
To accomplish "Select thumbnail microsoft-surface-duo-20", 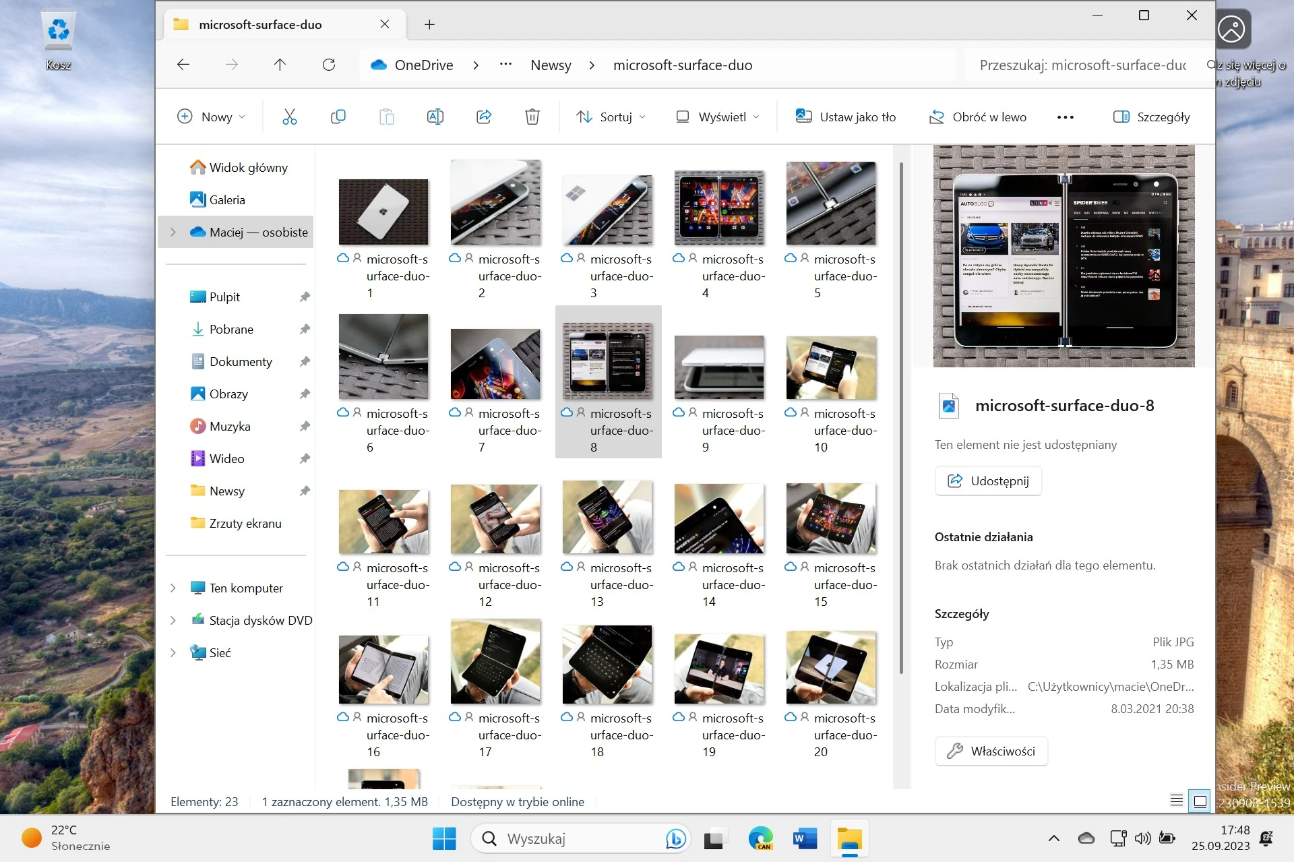I will tap(831, 667).
